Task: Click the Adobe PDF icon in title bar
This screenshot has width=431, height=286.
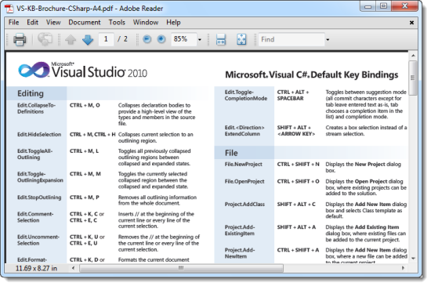Action: point(9,9)
